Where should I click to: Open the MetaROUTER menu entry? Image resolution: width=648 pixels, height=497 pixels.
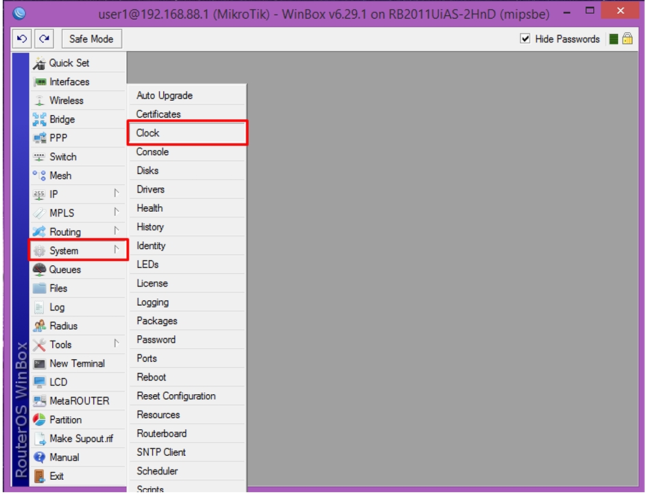coord(78,401)
